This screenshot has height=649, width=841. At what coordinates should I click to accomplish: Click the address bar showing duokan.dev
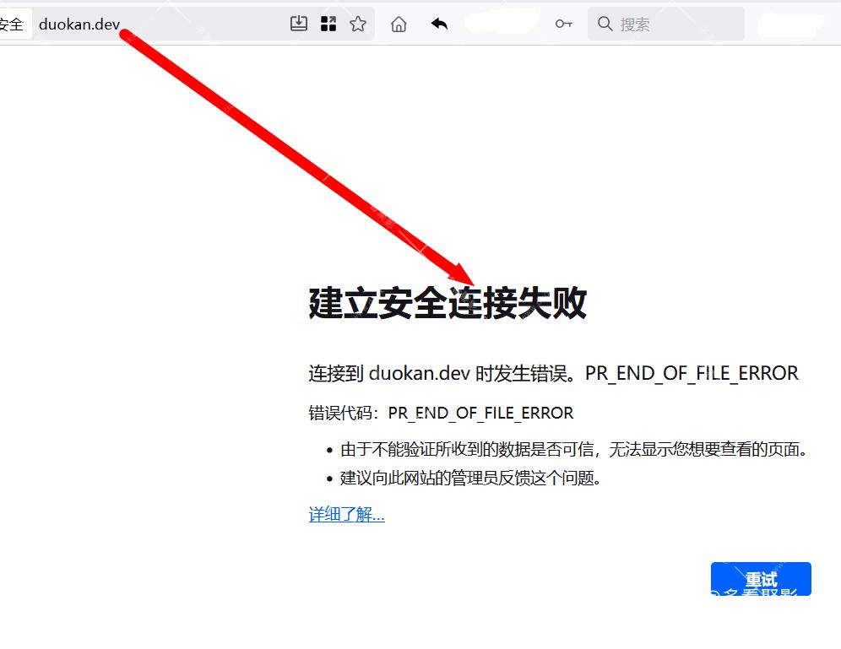[x=79, y=24]
